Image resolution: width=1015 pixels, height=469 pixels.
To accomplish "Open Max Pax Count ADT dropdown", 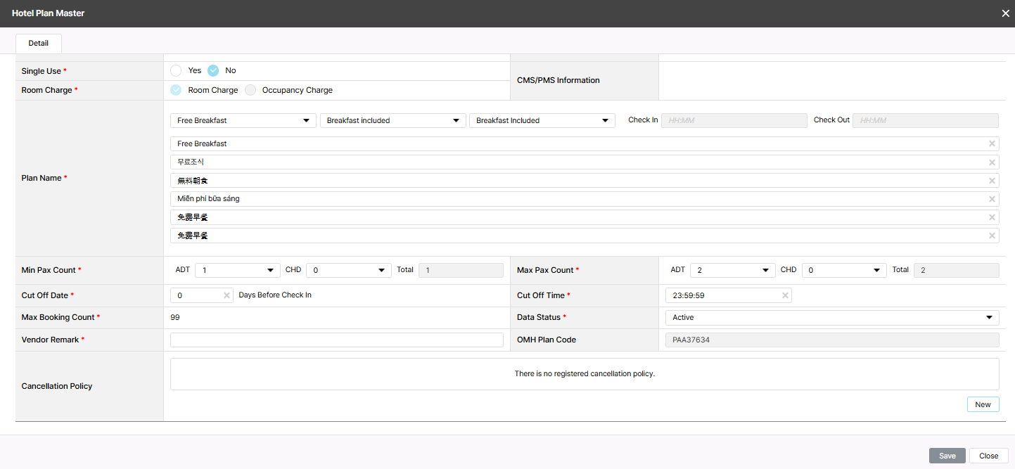I will click(732, 270).
